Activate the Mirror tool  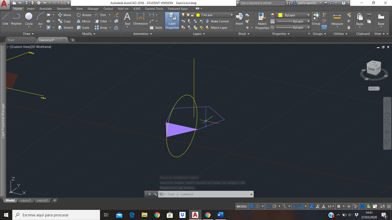point(84,21)
